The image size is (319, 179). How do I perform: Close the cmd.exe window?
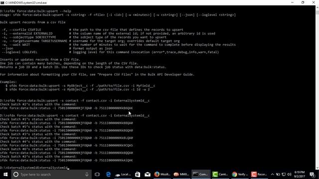(314, 2)
